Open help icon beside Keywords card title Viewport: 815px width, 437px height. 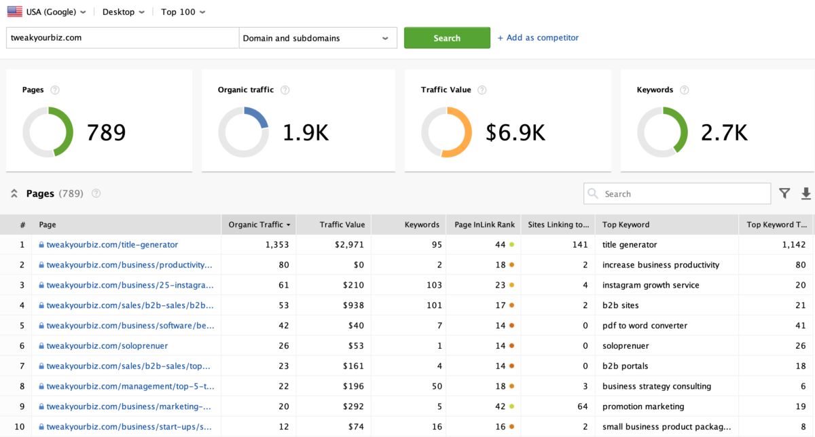tap(685, 90)
